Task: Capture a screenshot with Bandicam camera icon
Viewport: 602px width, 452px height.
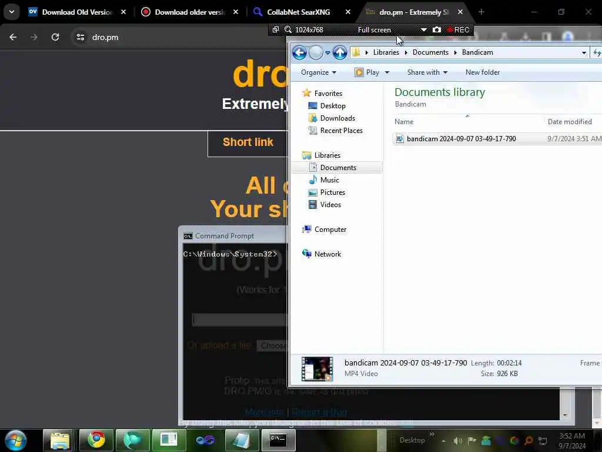Action: pos(437,29)
